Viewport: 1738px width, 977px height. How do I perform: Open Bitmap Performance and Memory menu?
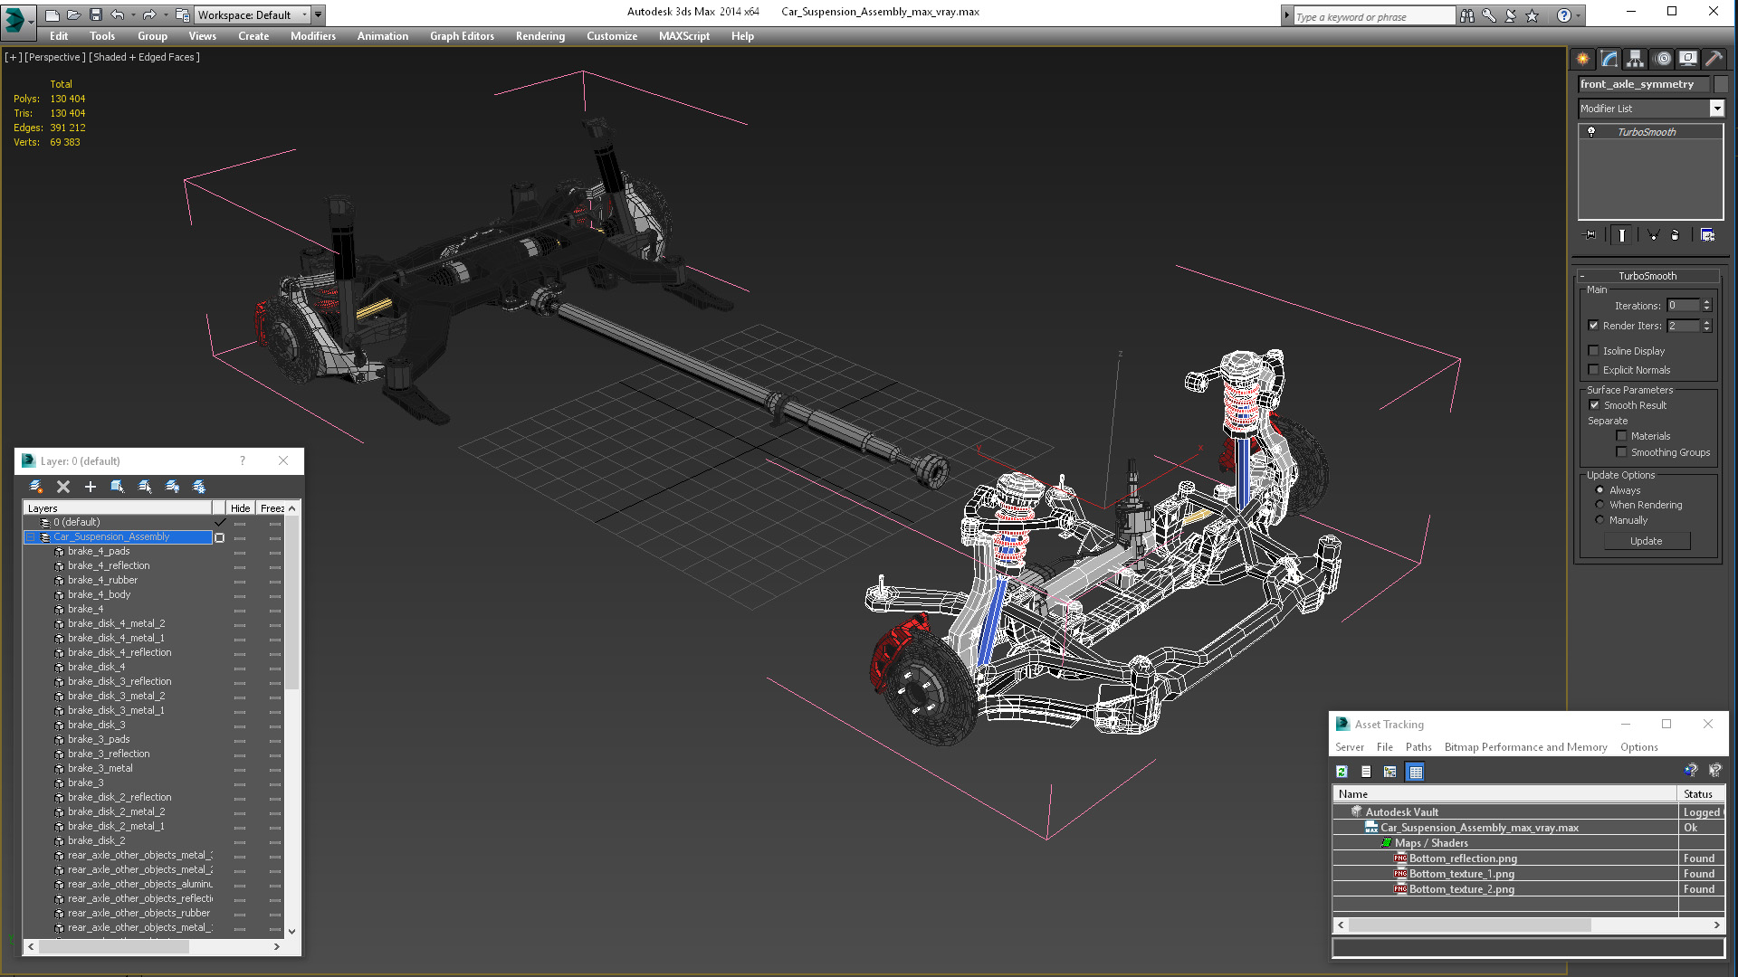point(1526,747)
